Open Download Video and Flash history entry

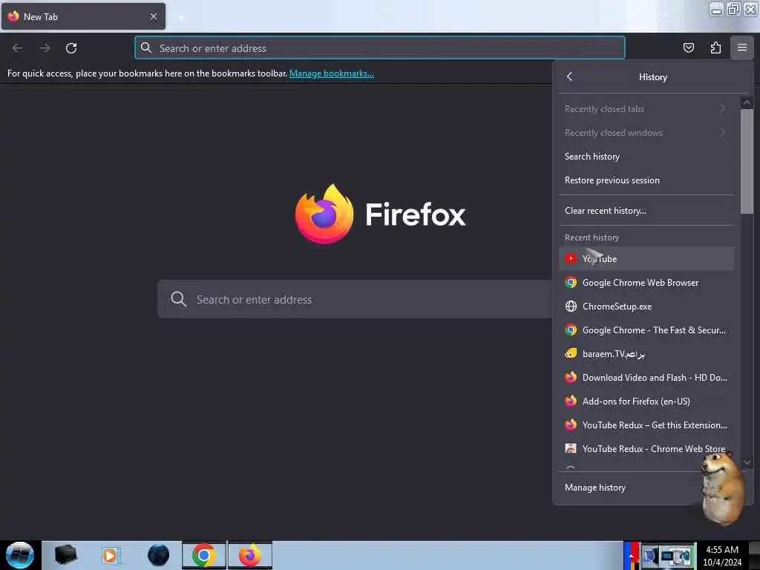click(646, 378)
